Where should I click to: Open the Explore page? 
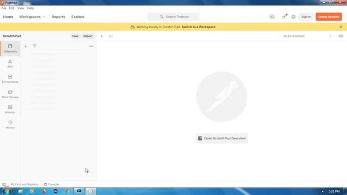click(x=78, y=17)
